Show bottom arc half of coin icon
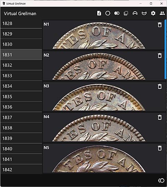The height and width of the screenshot is (187, 167). point(144,13)
